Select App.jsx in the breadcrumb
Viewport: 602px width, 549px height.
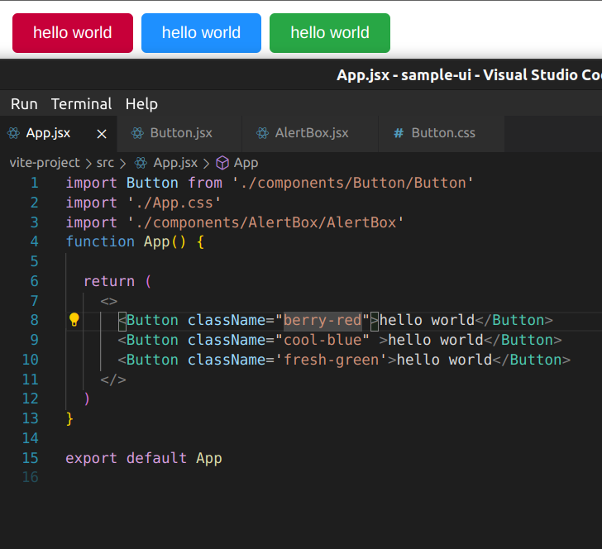tap(175, 163)
